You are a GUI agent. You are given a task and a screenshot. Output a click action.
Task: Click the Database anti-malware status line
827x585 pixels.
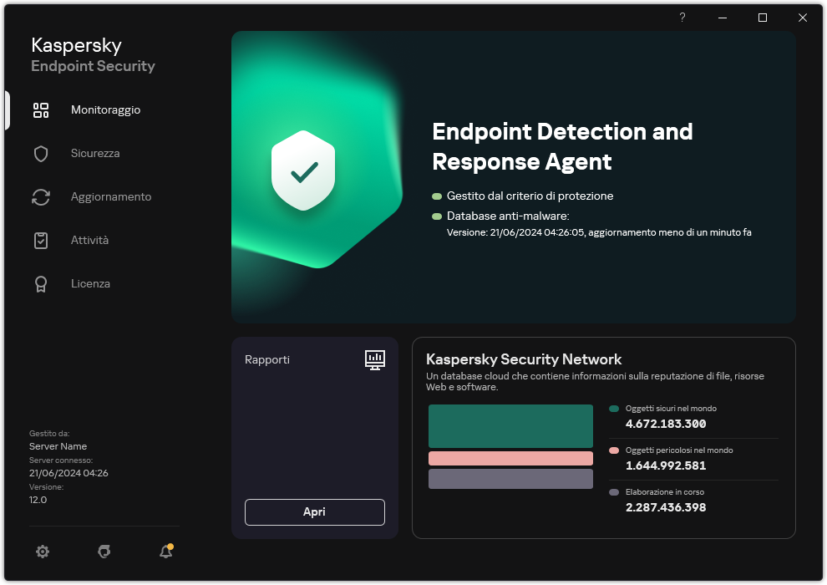click(508, 216)
